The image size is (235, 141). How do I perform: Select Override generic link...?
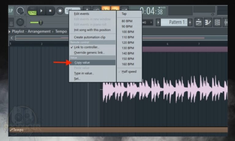tap(89, 53)
